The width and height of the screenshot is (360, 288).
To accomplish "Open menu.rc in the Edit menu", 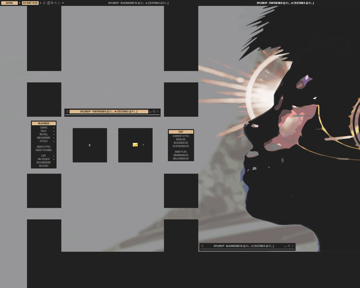I will (x=181, y=139).
